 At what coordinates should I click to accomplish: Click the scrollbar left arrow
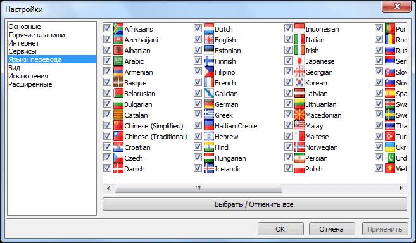108,188
